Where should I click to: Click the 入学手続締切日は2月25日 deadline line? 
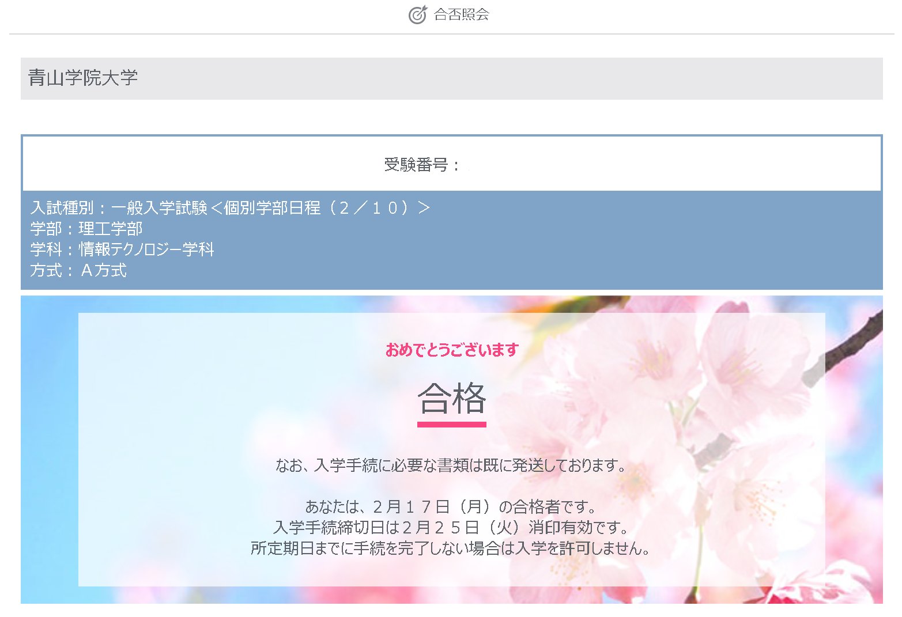451,527
